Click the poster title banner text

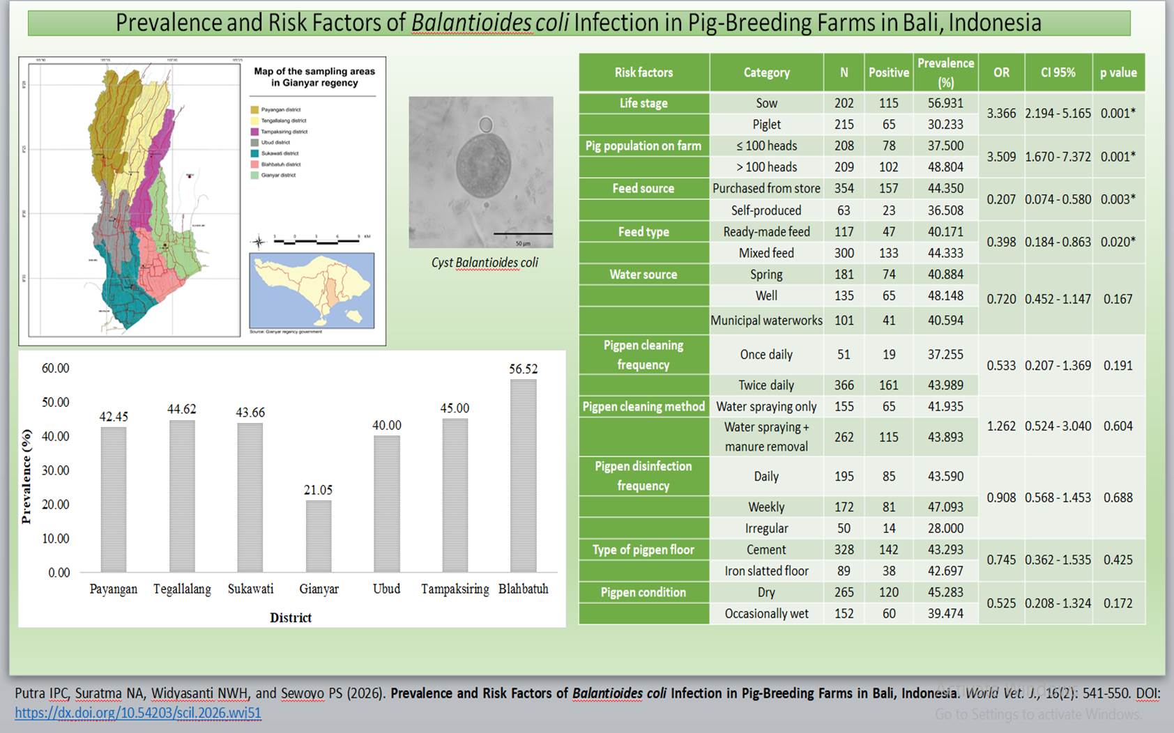pyautogui.click(x=579, y=22)
